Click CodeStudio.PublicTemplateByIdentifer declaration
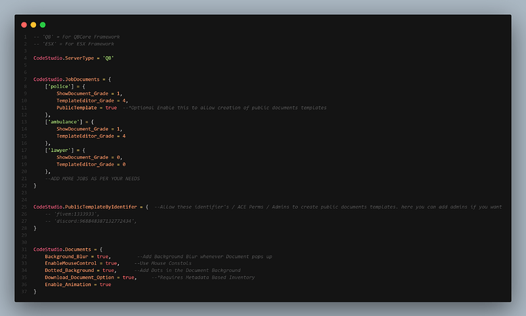 pyautogui.click(x=86, y=206)
